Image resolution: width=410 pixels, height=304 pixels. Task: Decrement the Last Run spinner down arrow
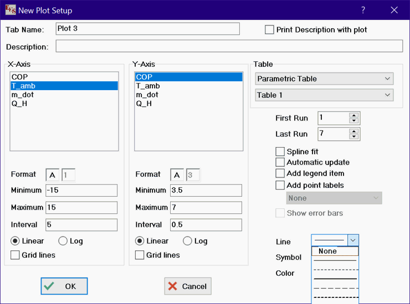(354, 137)
